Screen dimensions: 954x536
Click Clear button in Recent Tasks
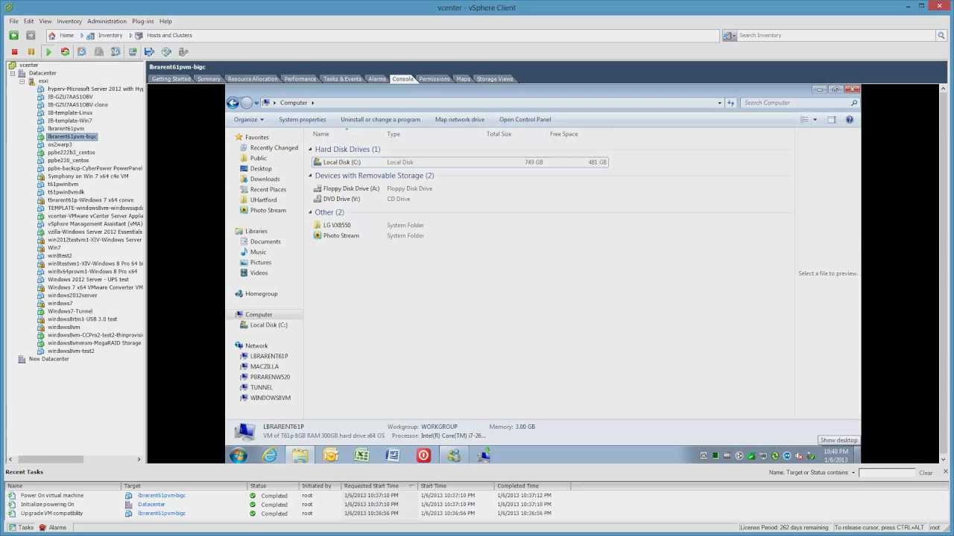coord(926,473)
